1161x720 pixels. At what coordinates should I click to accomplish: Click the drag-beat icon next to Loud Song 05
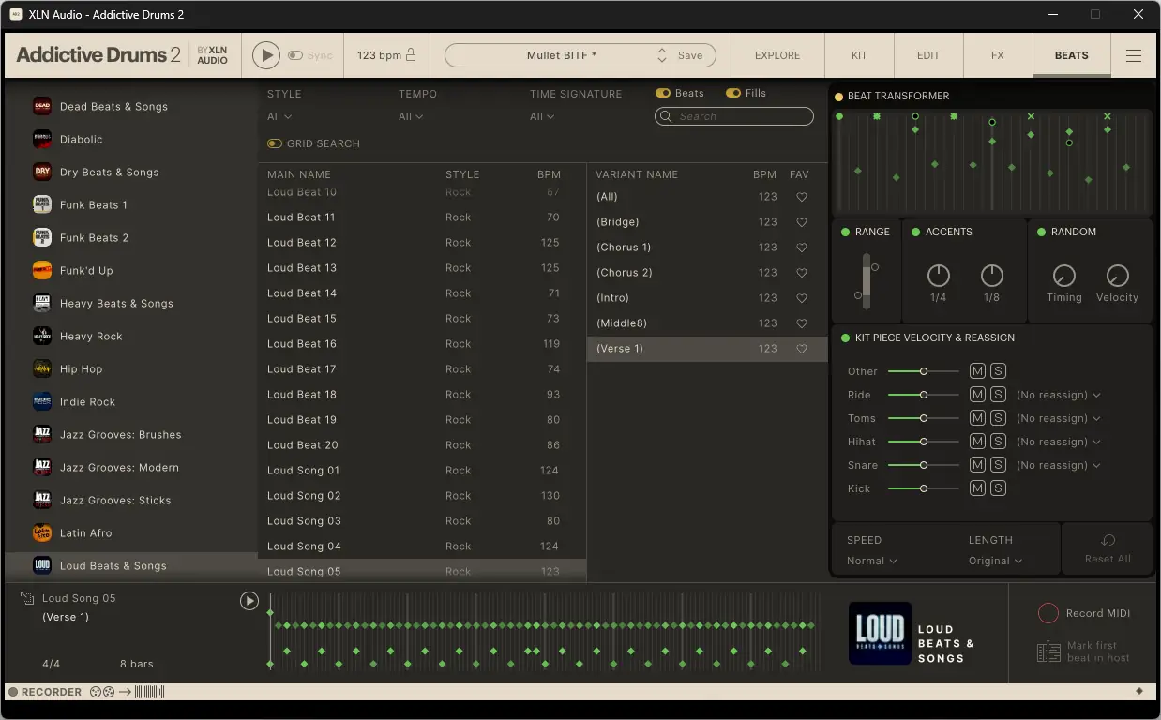pyautogui.click(x=27, y=598)
